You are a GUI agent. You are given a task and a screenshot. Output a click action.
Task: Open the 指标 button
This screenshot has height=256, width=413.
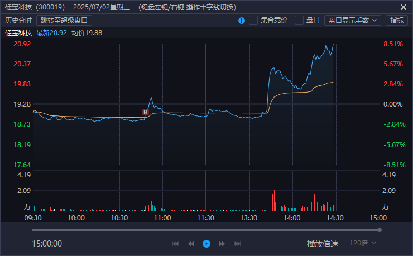pyautogui.click(x=397, y=20)
